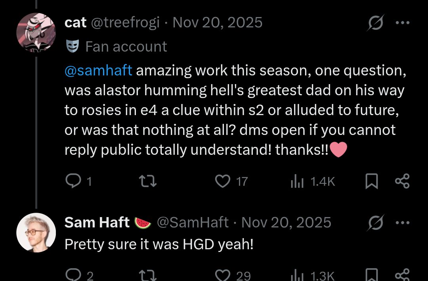This screenshot has height=281, width=428.
Task: Share cat's tweet
Action: click(x=402, y=181)
